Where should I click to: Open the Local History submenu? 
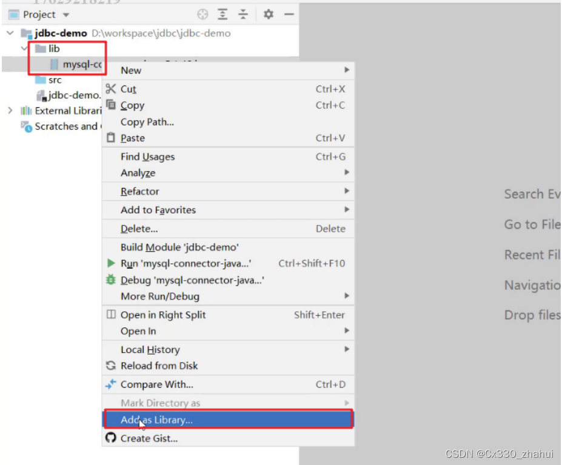(229, 350)
